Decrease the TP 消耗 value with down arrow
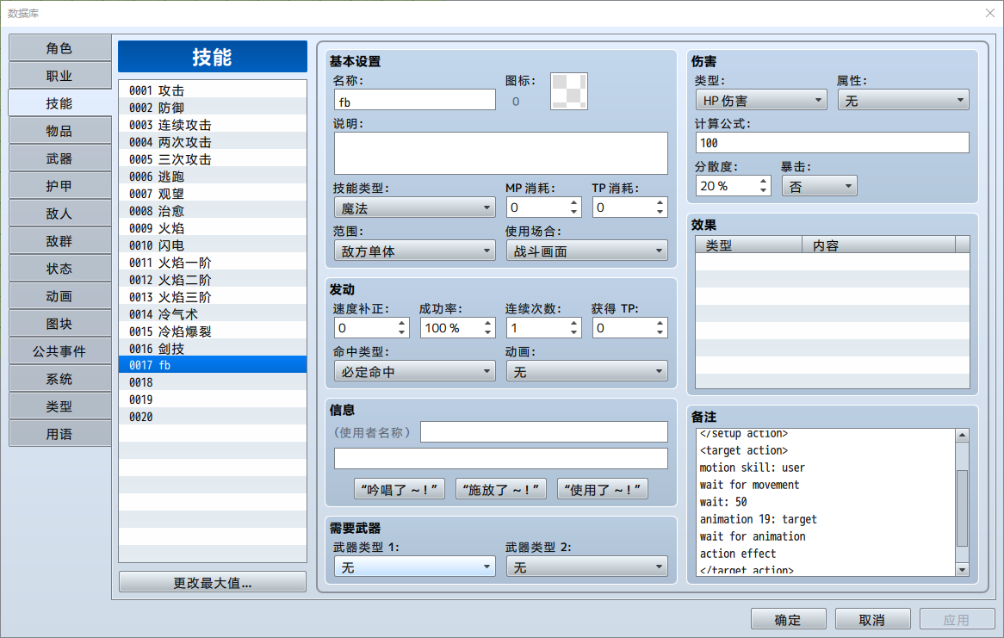The width and height of the screenshot is (1004, 638). pos(660,212)
